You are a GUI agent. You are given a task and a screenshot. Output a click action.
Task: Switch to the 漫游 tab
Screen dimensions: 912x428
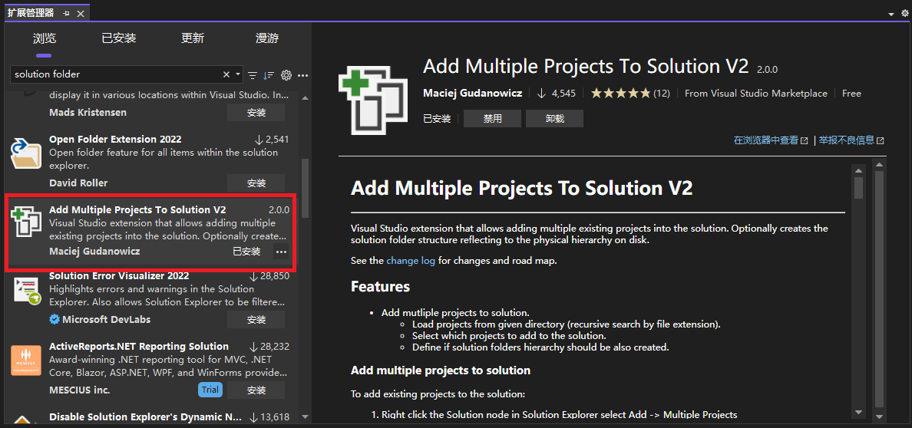267,38
